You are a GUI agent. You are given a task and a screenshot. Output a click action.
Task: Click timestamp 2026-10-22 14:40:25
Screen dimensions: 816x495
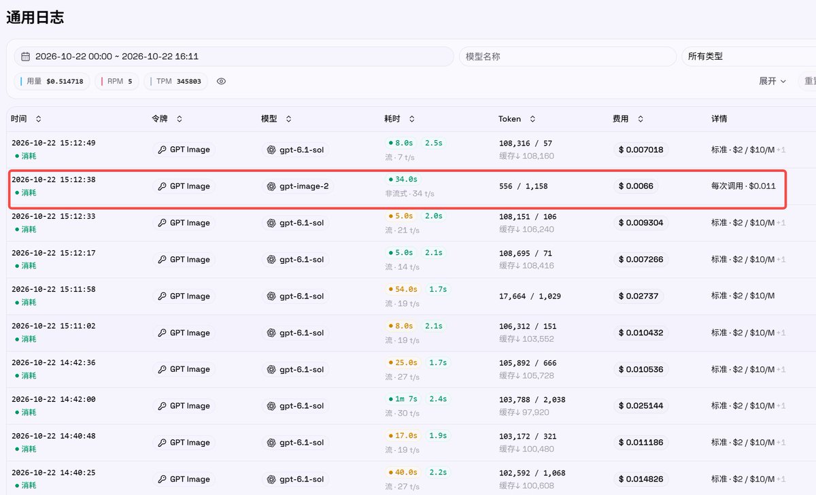pos(54,473)
